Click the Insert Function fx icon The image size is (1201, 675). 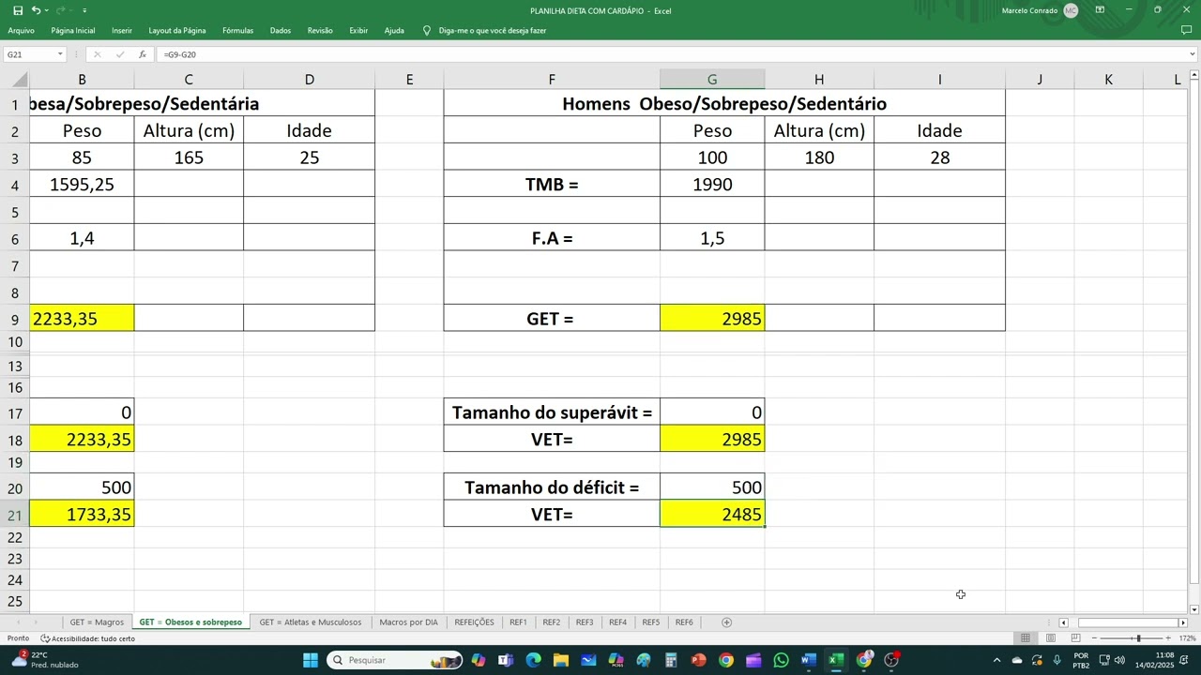click(143, 54)
